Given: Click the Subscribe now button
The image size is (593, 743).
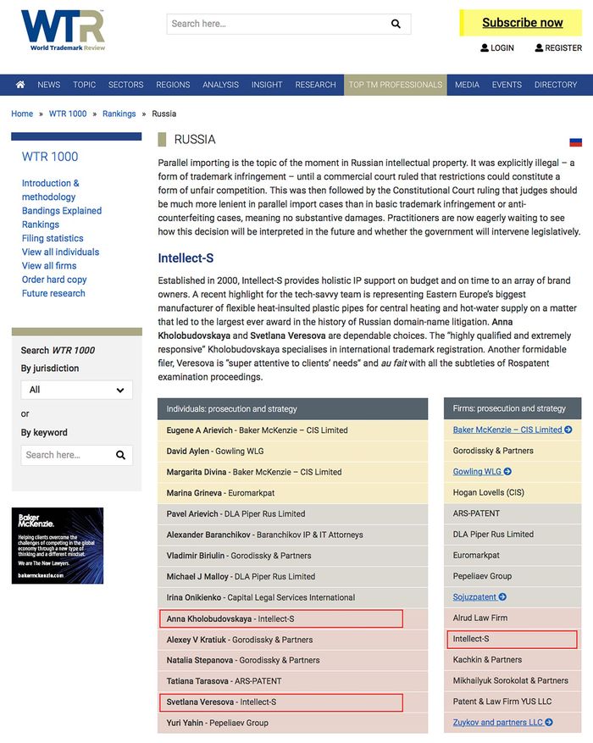Looking at the screenshot, I should (521, 23).
